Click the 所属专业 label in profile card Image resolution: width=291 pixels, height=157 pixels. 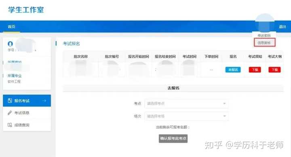click(x=15, y=76)
